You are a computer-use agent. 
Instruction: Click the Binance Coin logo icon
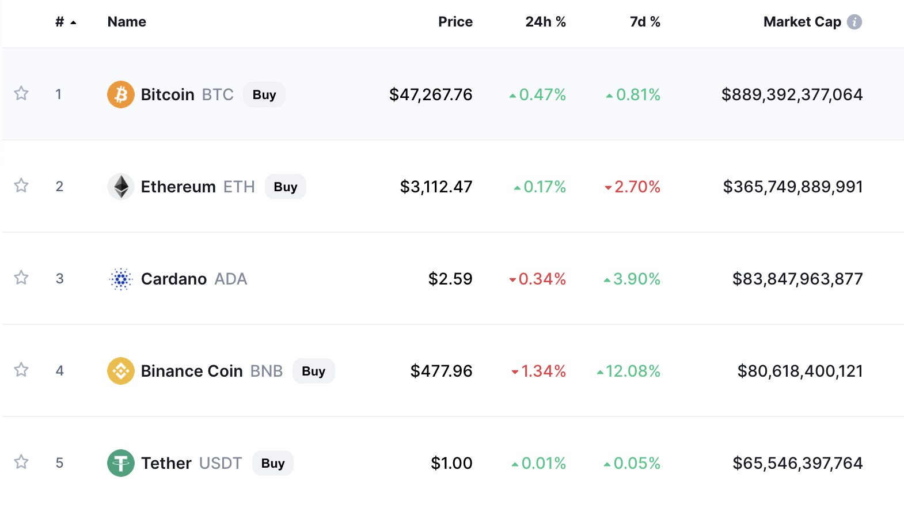[121, 371]
